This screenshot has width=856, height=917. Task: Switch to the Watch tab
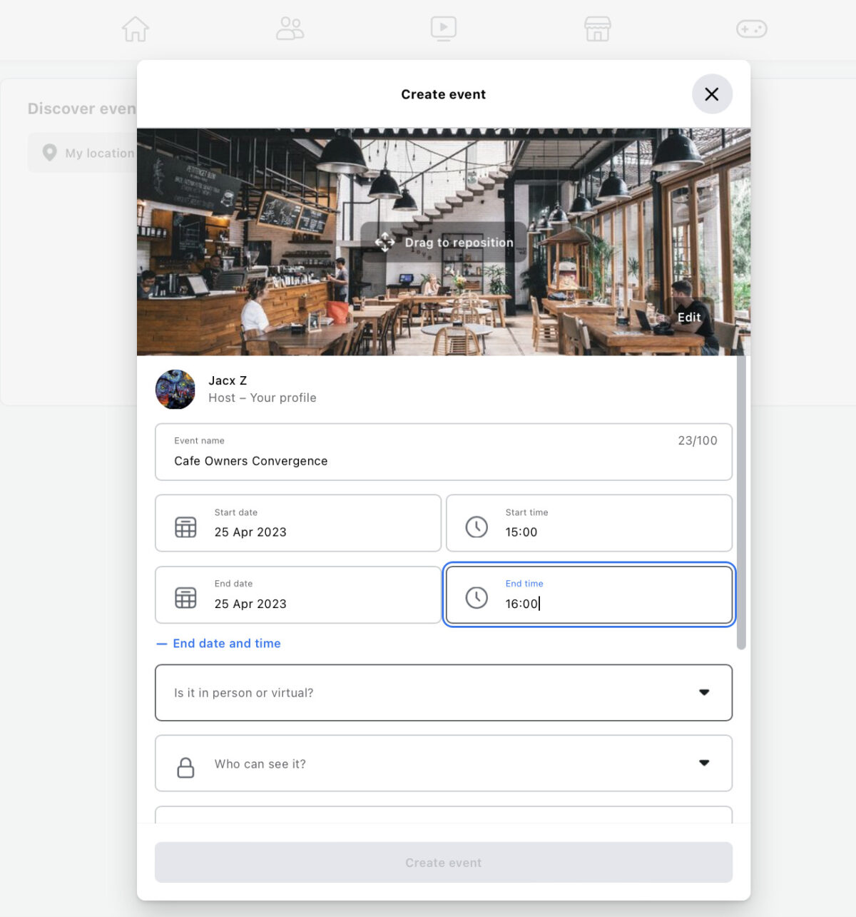coord(444,29)
